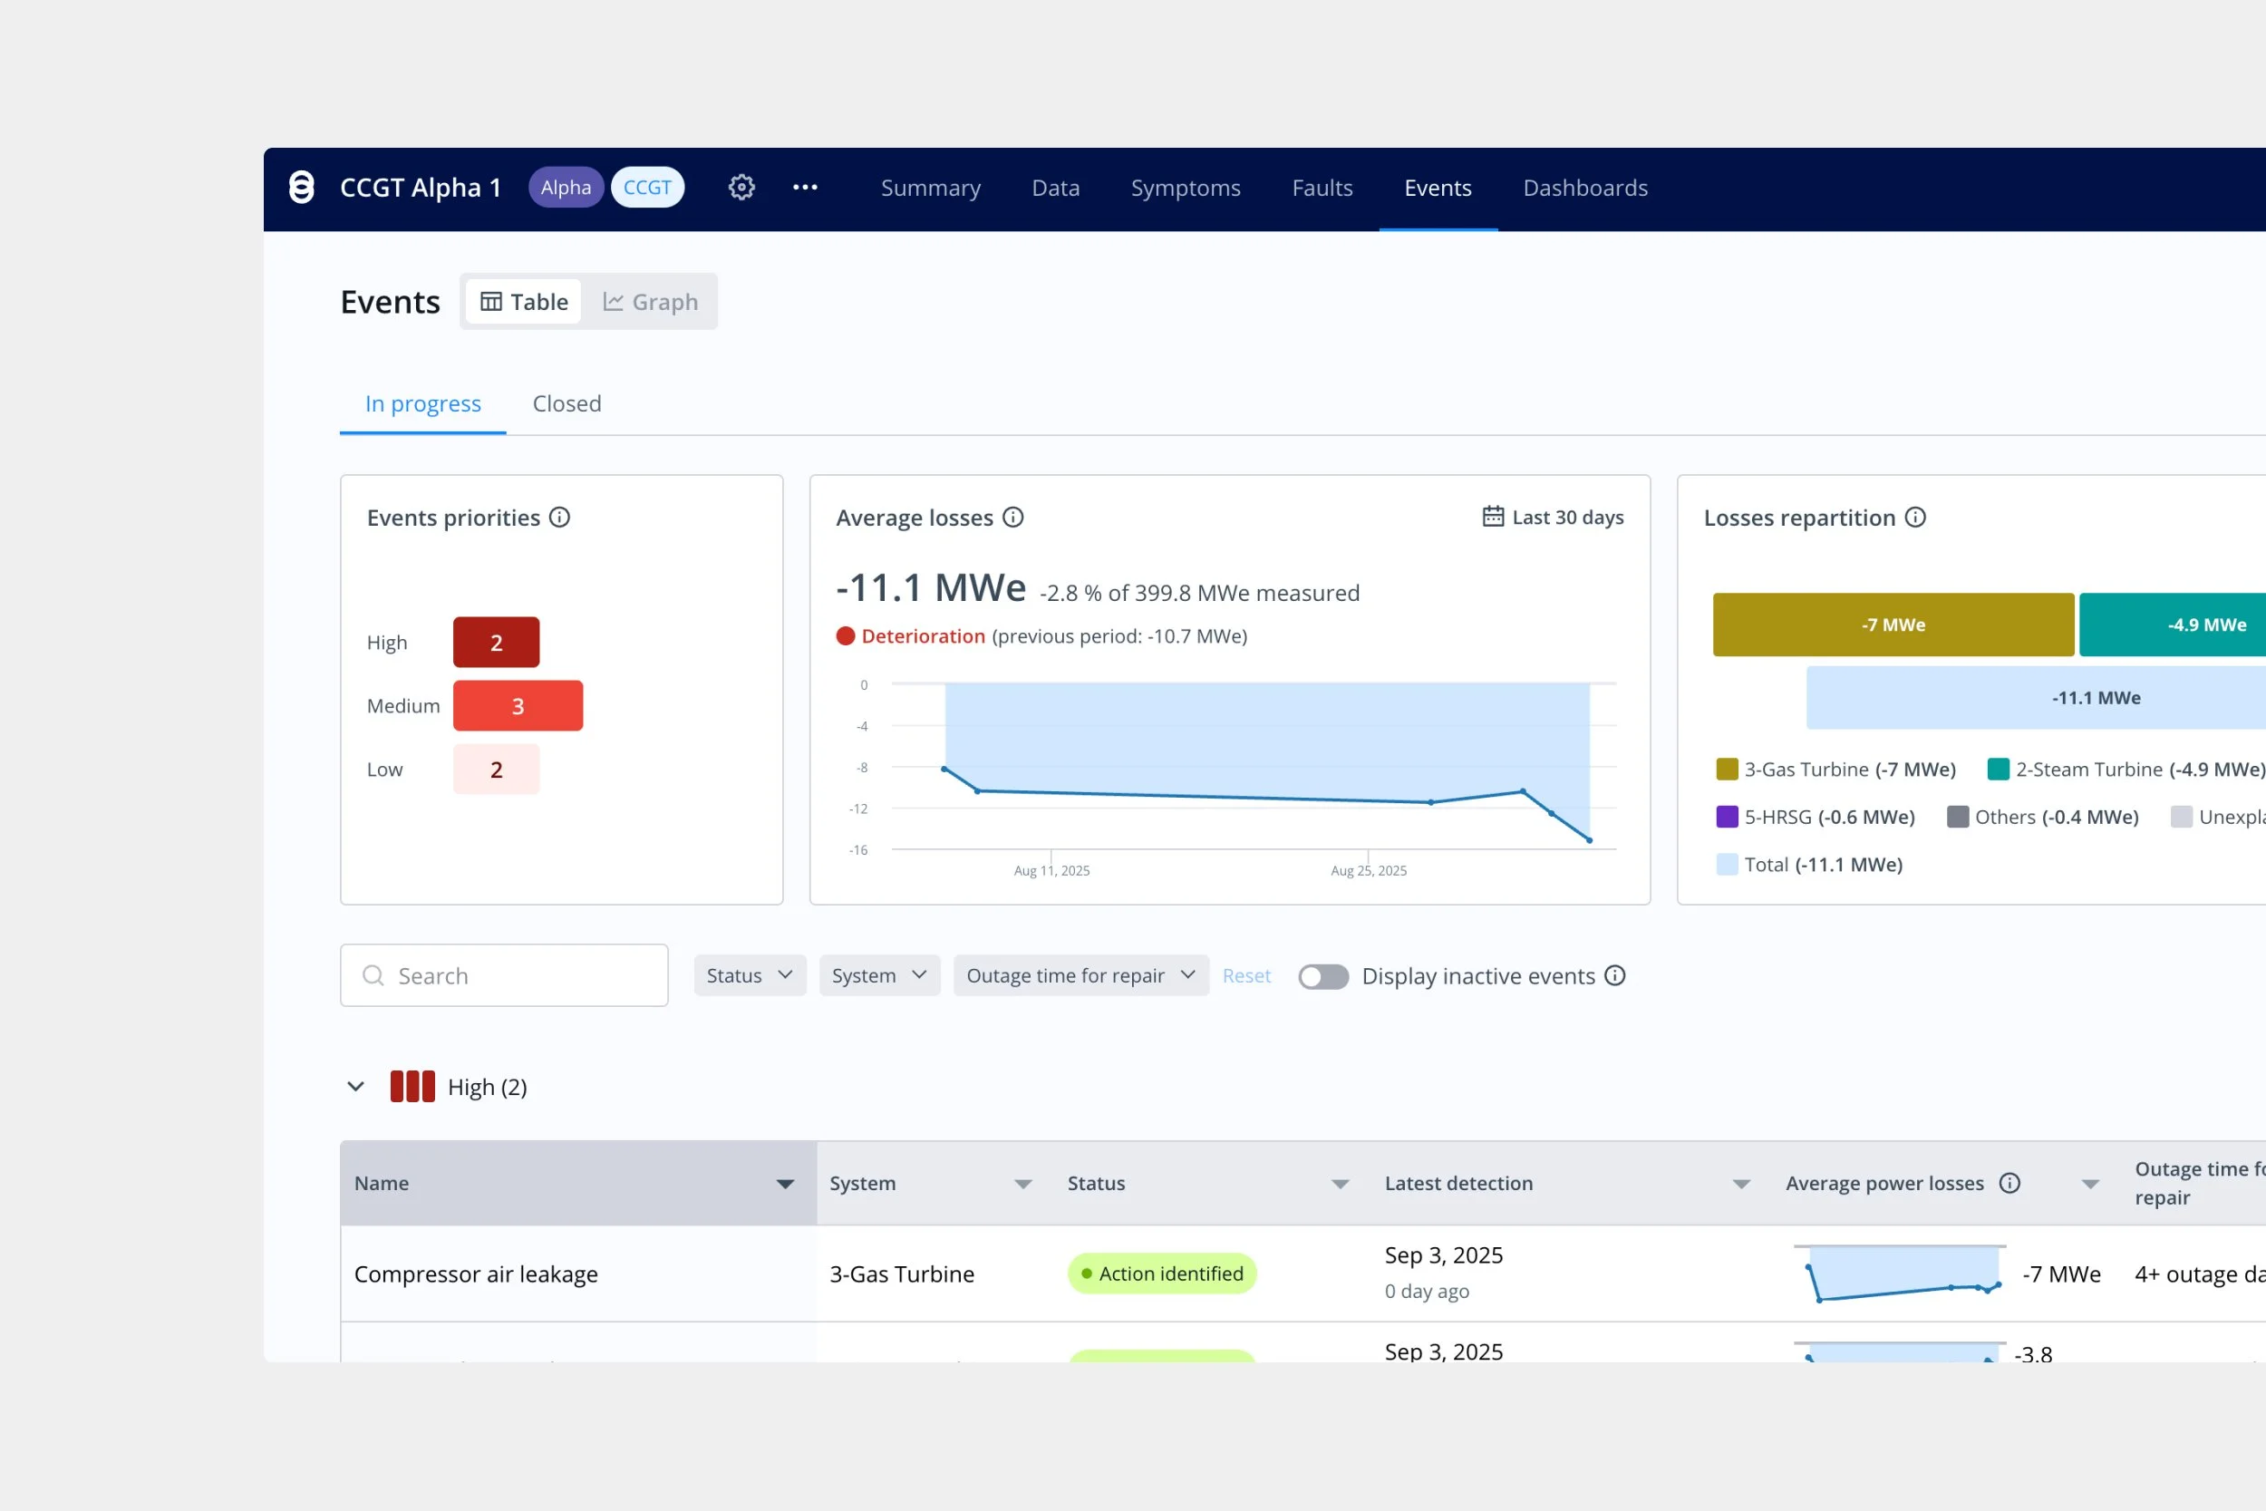Open the Status filter dropdown
Screen dimensions: 2266x1511
coord(749,974)
